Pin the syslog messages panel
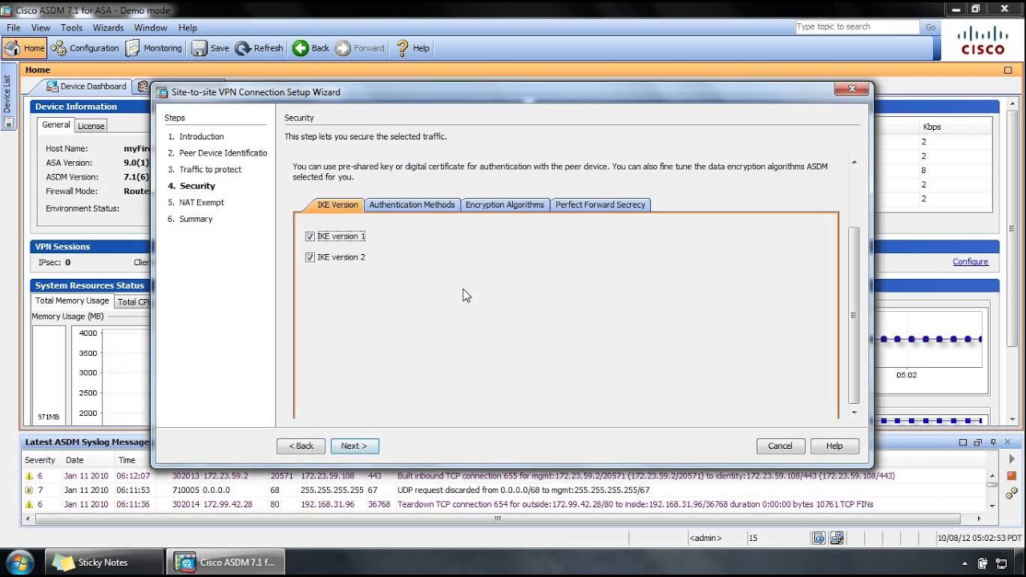Screen dimensions: 1026x577 [x=993, y=442]
